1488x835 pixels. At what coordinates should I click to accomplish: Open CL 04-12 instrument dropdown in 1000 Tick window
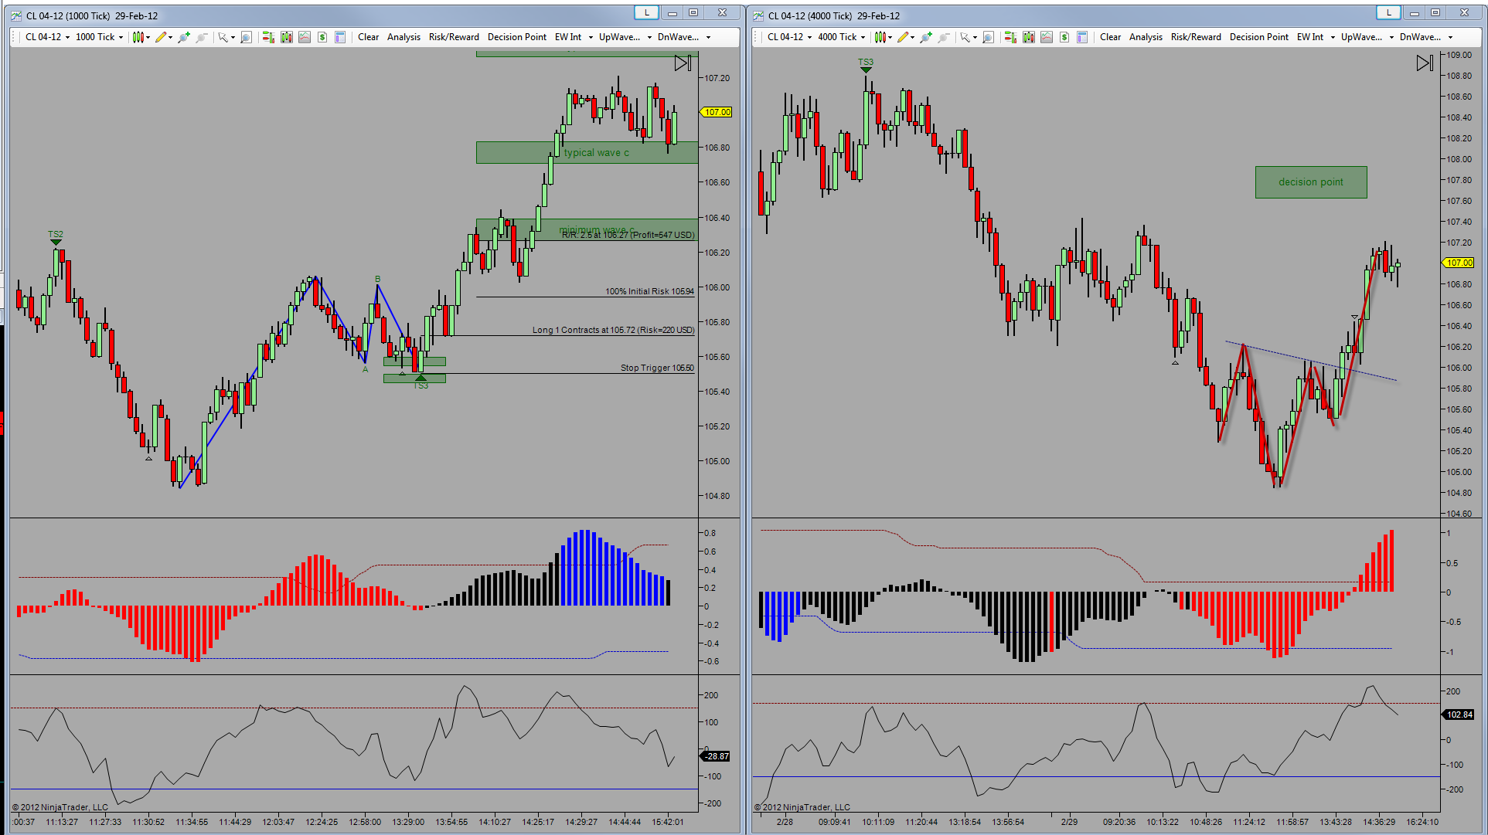pyautogui.click(x=47, y=37)
